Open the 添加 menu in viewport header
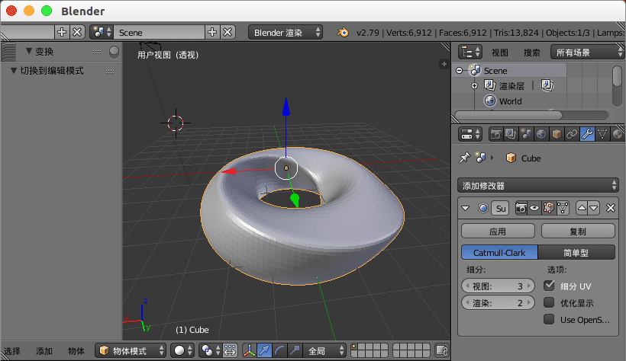Viewport: 626px width, 361px height. pyautogui.click(x=44, y=351)
